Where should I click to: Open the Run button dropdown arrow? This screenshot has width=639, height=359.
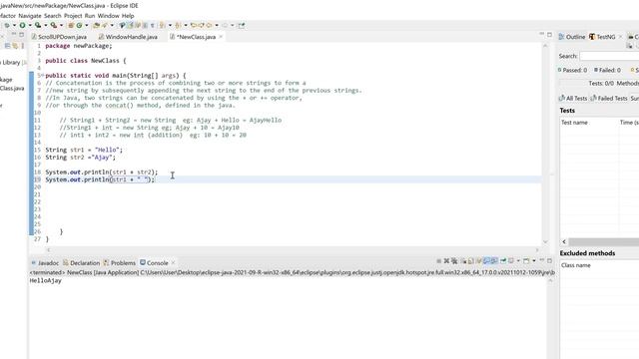[30, 25]
